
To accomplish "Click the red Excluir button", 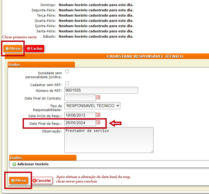I will pyautogui.click(x=34, y=49).
